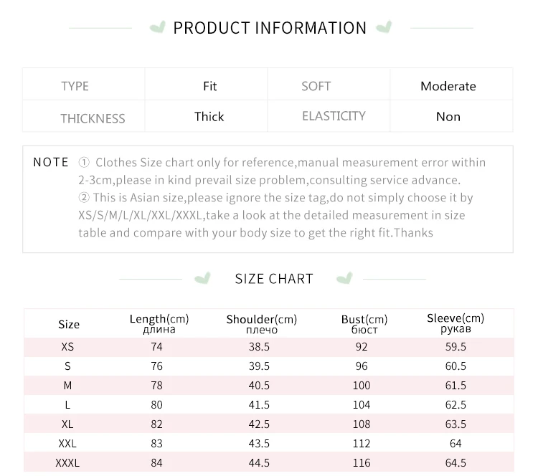Click the Bust(cm) column header

tap(364, 324)
